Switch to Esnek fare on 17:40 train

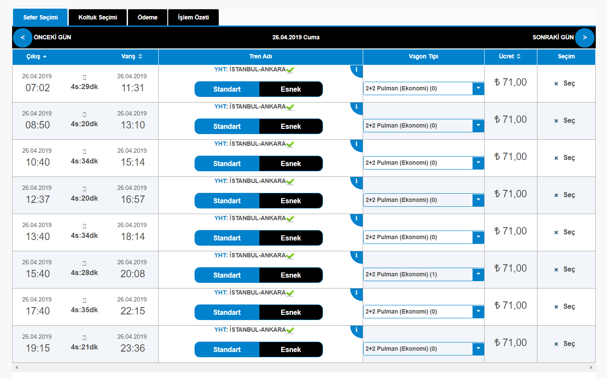291,312
